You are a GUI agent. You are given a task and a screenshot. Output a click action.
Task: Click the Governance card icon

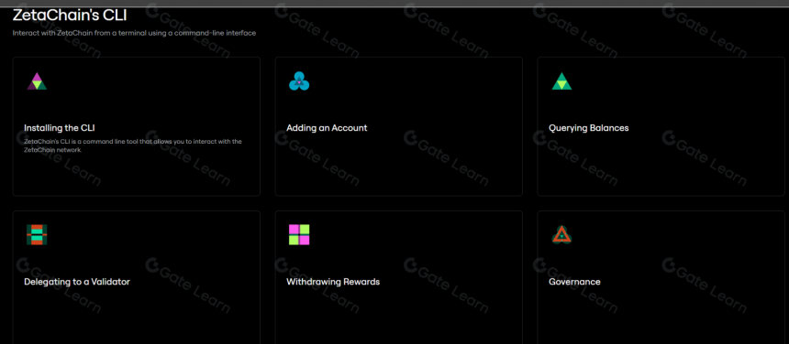[561, 235]
